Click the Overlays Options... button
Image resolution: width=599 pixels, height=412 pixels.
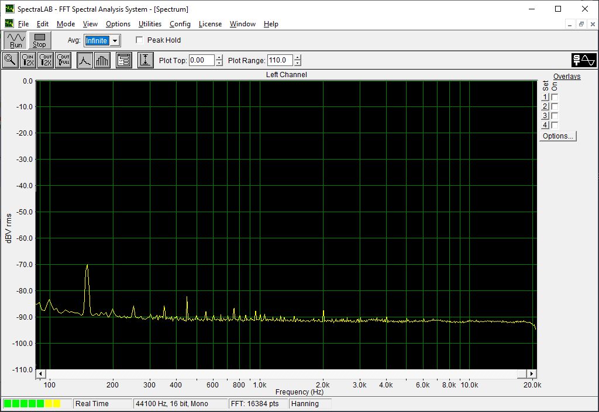click(x=557, y=136)
